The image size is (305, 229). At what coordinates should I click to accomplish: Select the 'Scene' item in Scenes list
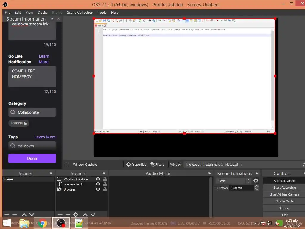pyautogui.click(x=28, y=179)
